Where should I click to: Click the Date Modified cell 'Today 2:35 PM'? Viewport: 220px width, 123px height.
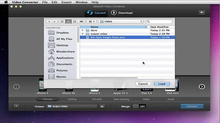pos(160,30)
